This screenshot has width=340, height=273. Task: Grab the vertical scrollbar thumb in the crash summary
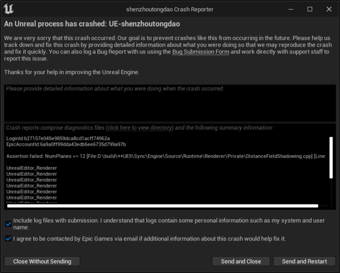(331, 158)
